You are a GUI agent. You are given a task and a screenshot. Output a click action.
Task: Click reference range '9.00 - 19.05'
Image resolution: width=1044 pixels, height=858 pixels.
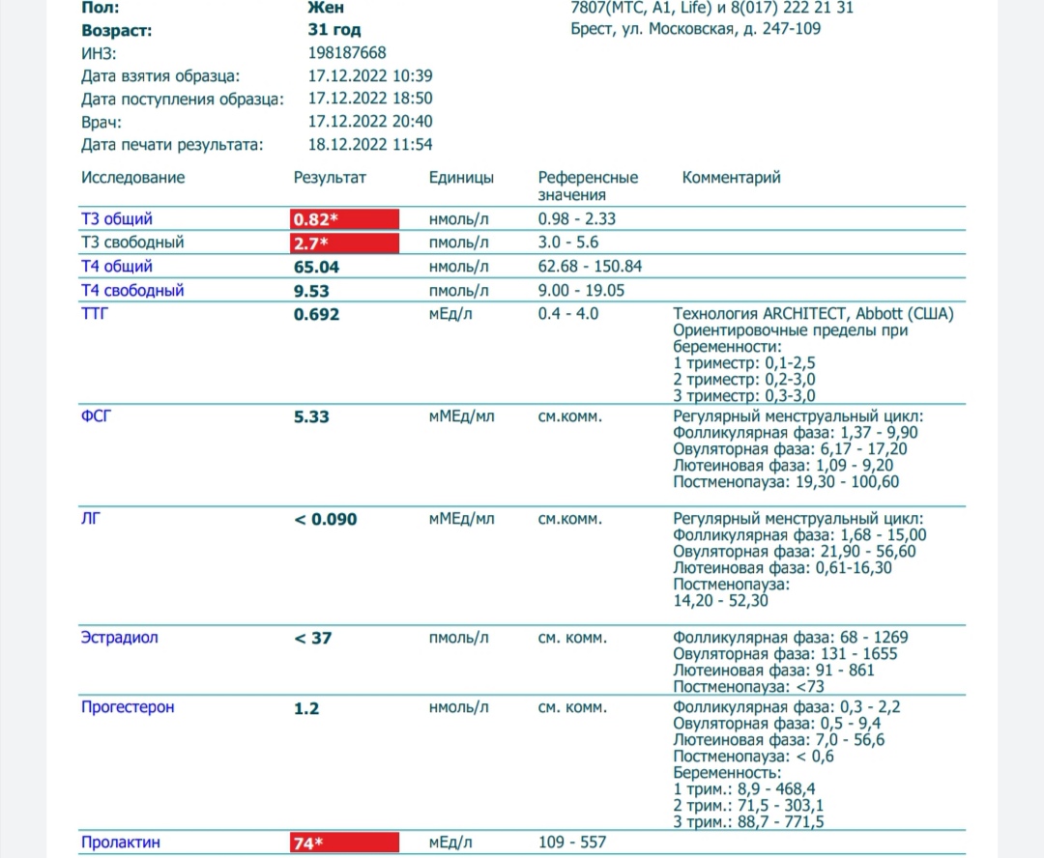[x=581, y=290]
